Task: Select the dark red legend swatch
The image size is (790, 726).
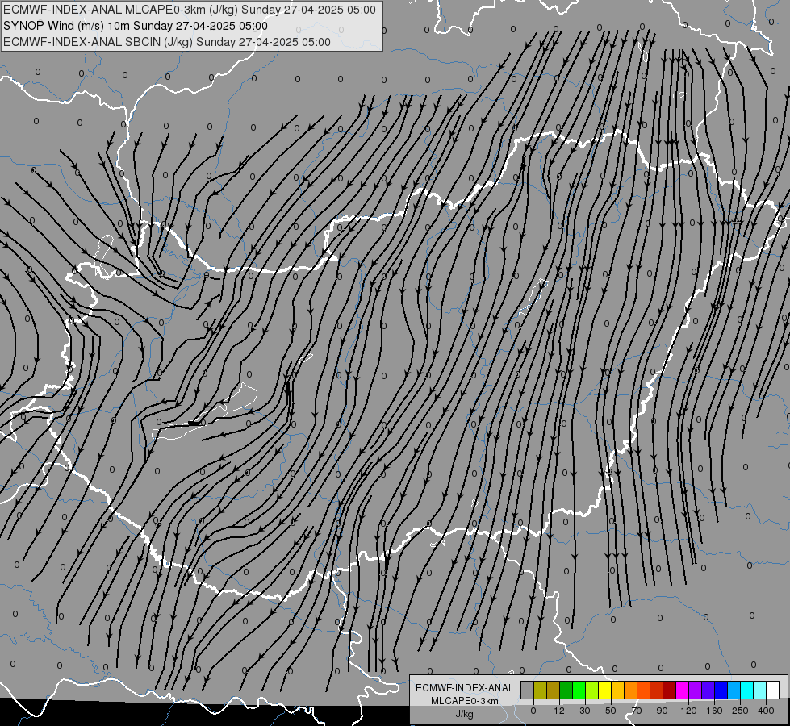Action: [x=670, y=690]
